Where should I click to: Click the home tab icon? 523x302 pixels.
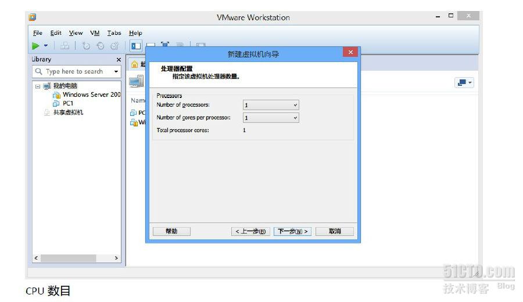134,64
